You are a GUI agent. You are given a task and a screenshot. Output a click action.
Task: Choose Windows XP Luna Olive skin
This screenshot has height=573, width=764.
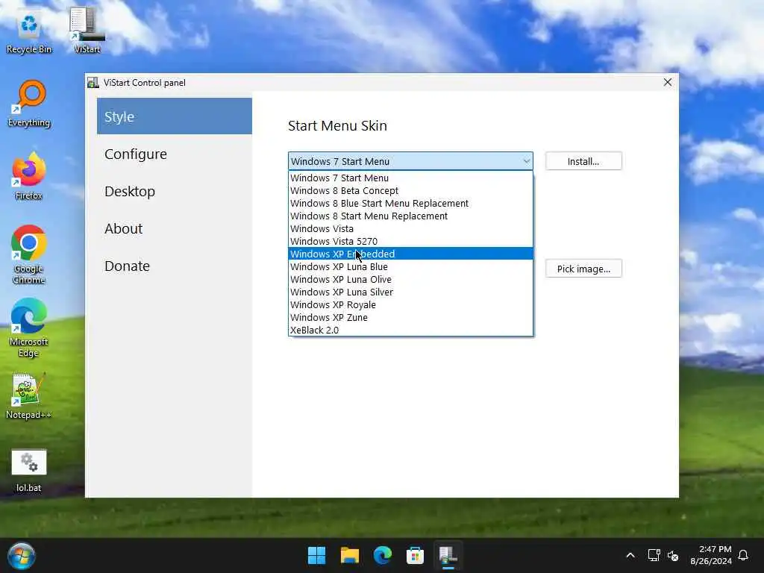[411, 279]
